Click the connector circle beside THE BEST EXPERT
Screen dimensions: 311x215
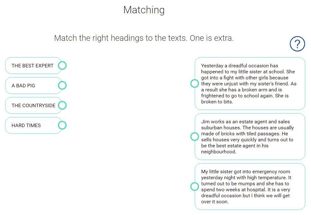[63, 65]
